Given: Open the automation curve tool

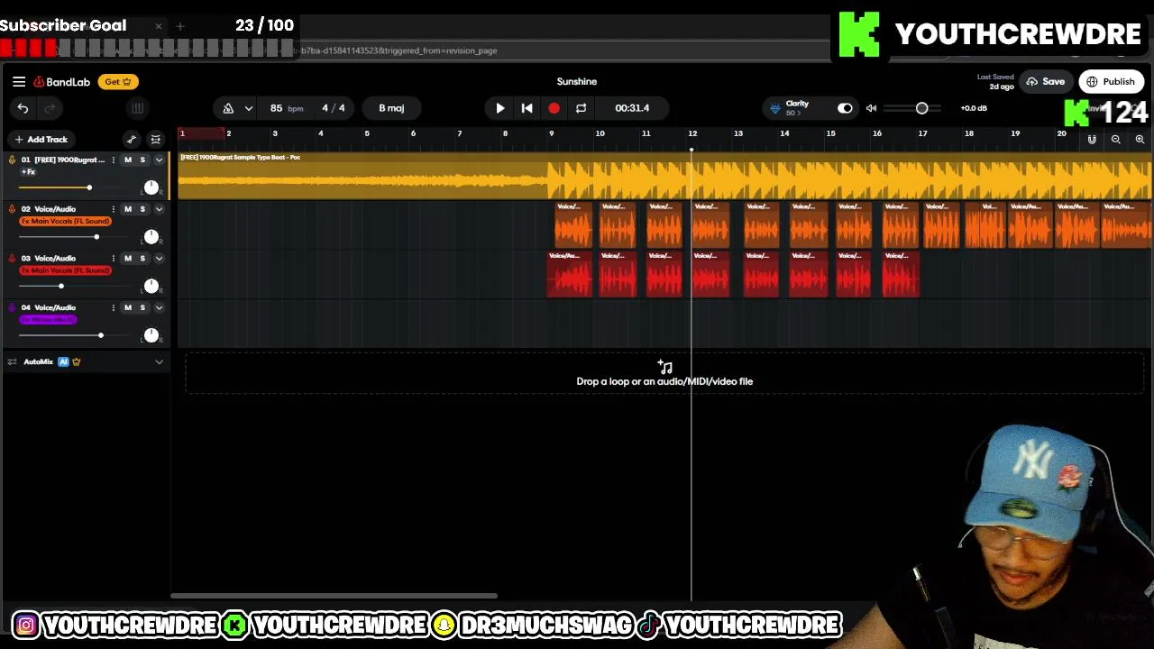Looking at the screenshot, I should click(x=132, y=139).
